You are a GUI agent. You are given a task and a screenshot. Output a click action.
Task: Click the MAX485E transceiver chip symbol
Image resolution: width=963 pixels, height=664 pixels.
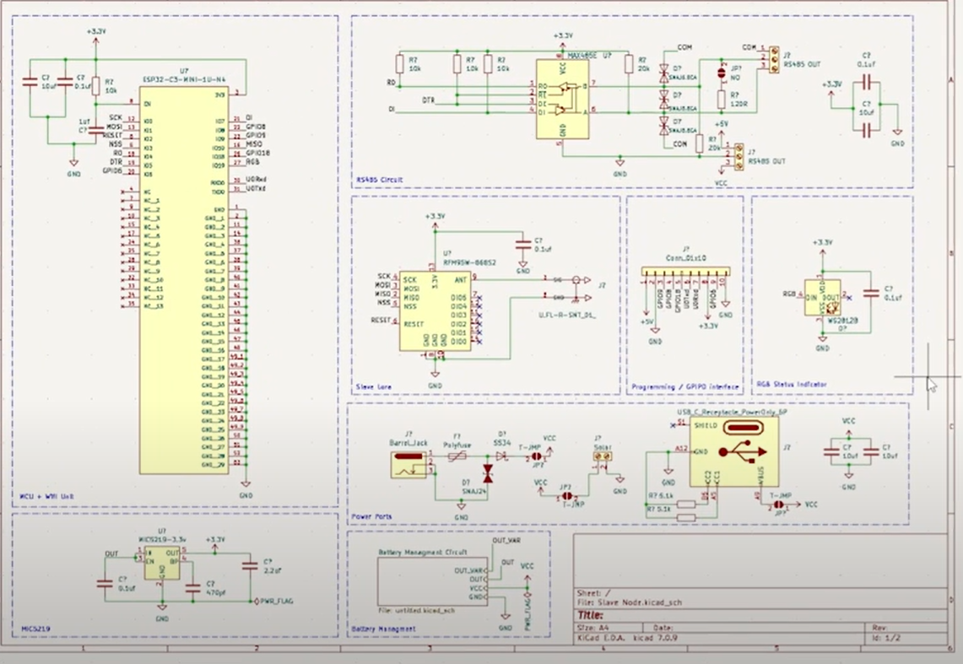[562, 99]
